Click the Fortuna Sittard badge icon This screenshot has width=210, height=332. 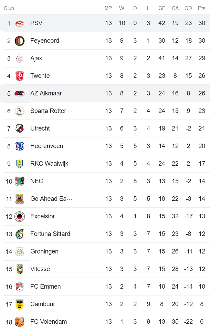(x=20, y=234)
